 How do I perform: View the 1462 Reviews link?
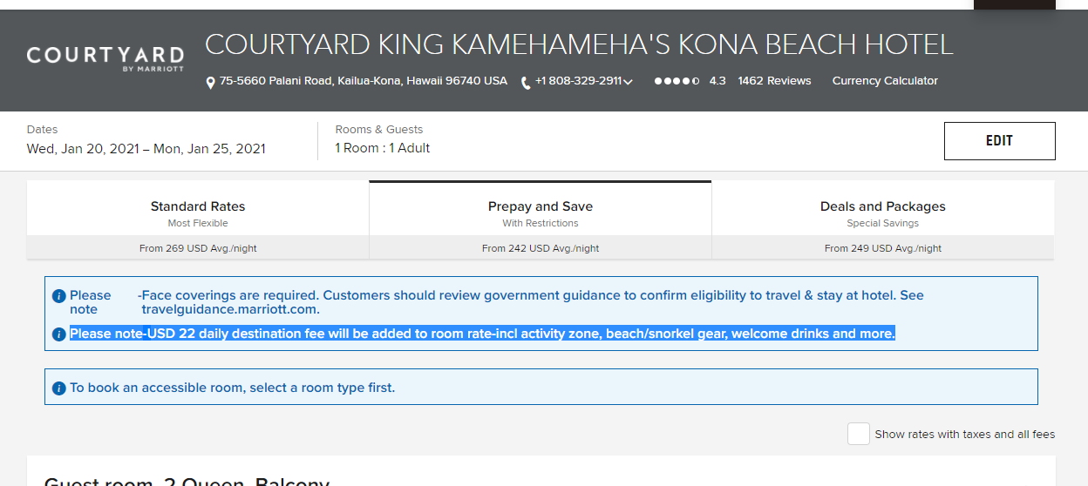coord(774,81)
